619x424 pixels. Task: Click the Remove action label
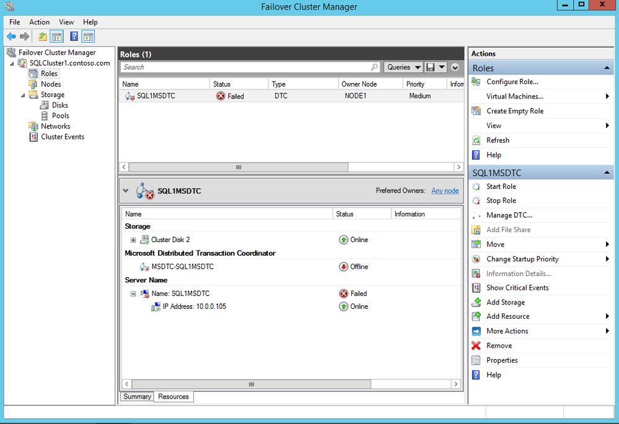(x=499, y=345)
